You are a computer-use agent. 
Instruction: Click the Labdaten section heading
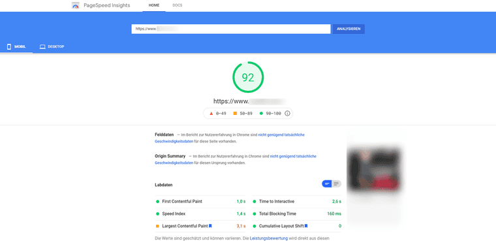coord(164,185)
